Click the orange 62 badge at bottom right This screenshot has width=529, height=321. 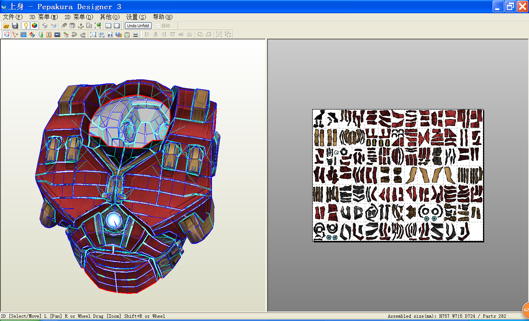pyautogui.click(x=526, y=310)
